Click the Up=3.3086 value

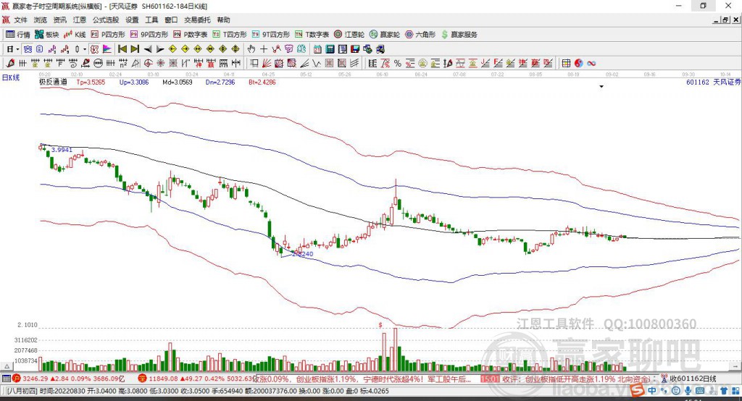tap(134, 83)
